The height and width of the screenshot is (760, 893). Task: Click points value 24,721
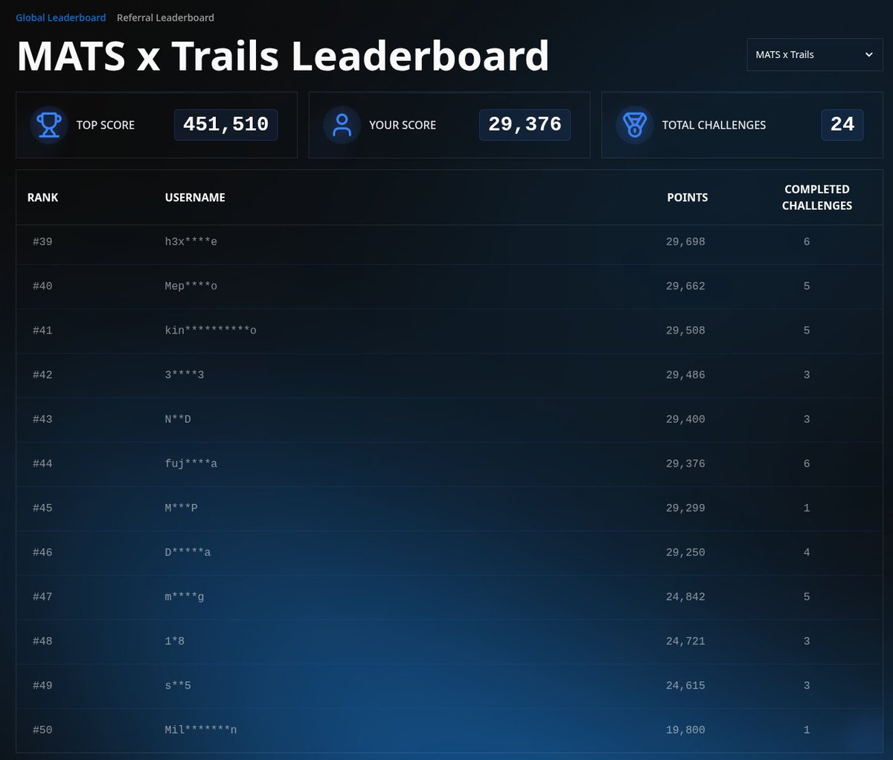(x=685, y=641)
